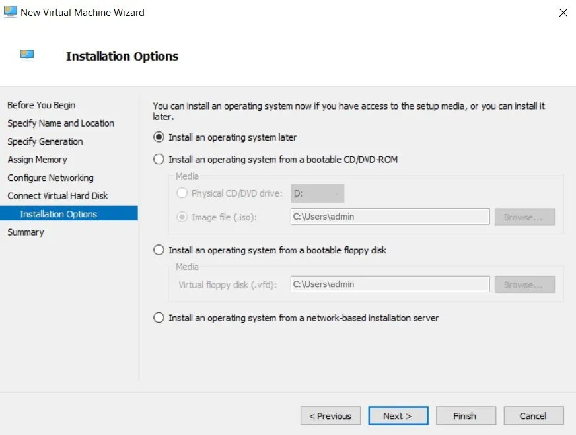Switch to the Assign Memory step
The width and height of the screenshot is (576, 435).
pos(37,160)
